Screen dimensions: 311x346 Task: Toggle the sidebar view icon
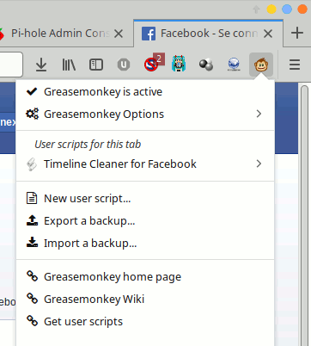click(96, 65)
